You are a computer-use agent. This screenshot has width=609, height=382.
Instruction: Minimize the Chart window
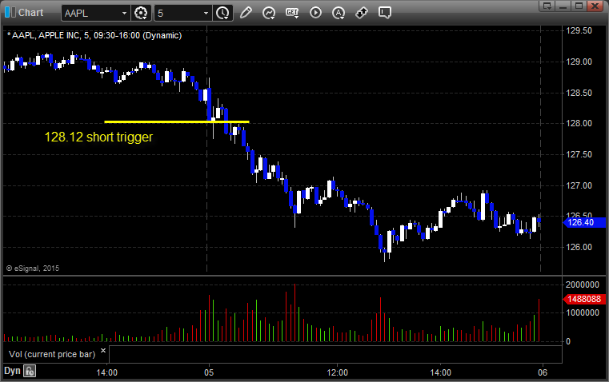point(563,6)
